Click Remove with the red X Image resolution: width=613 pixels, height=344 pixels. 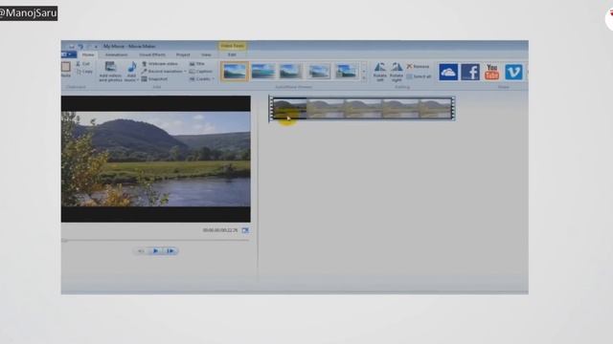[x=418, y=67]
